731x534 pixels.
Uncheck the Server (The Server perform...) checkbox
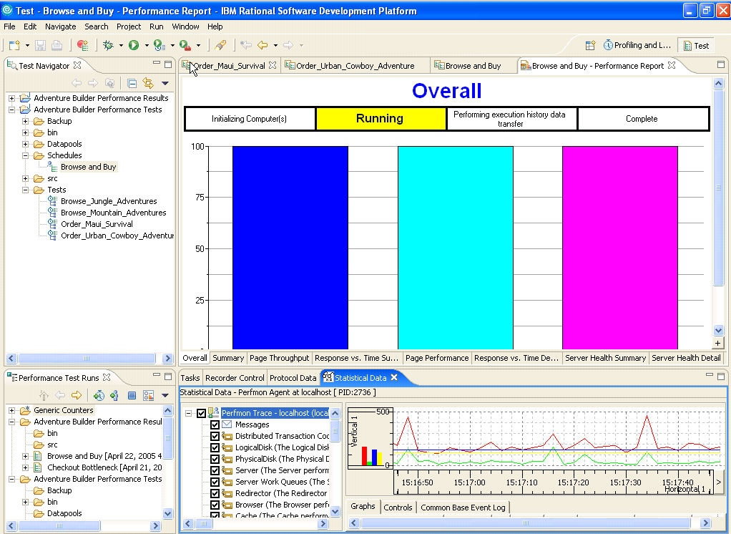215,470
